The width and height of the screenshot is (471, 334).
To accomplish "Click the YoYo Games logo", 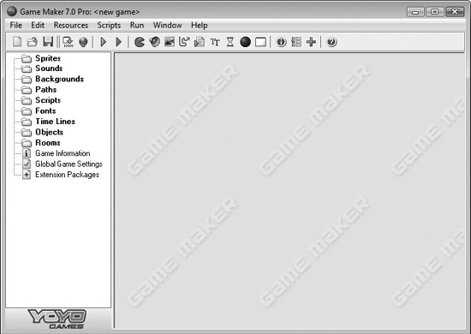I will (57, 319).
